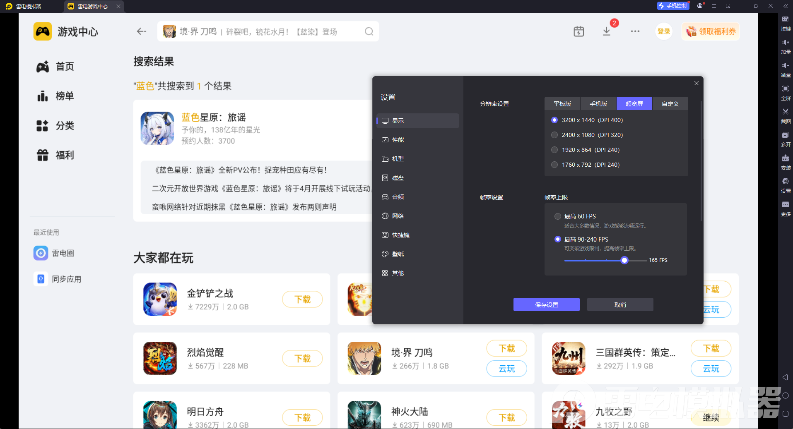Open the hamburger menu in the title bar
This screenshot has width=793, height=429.
[x=714, y=6]
